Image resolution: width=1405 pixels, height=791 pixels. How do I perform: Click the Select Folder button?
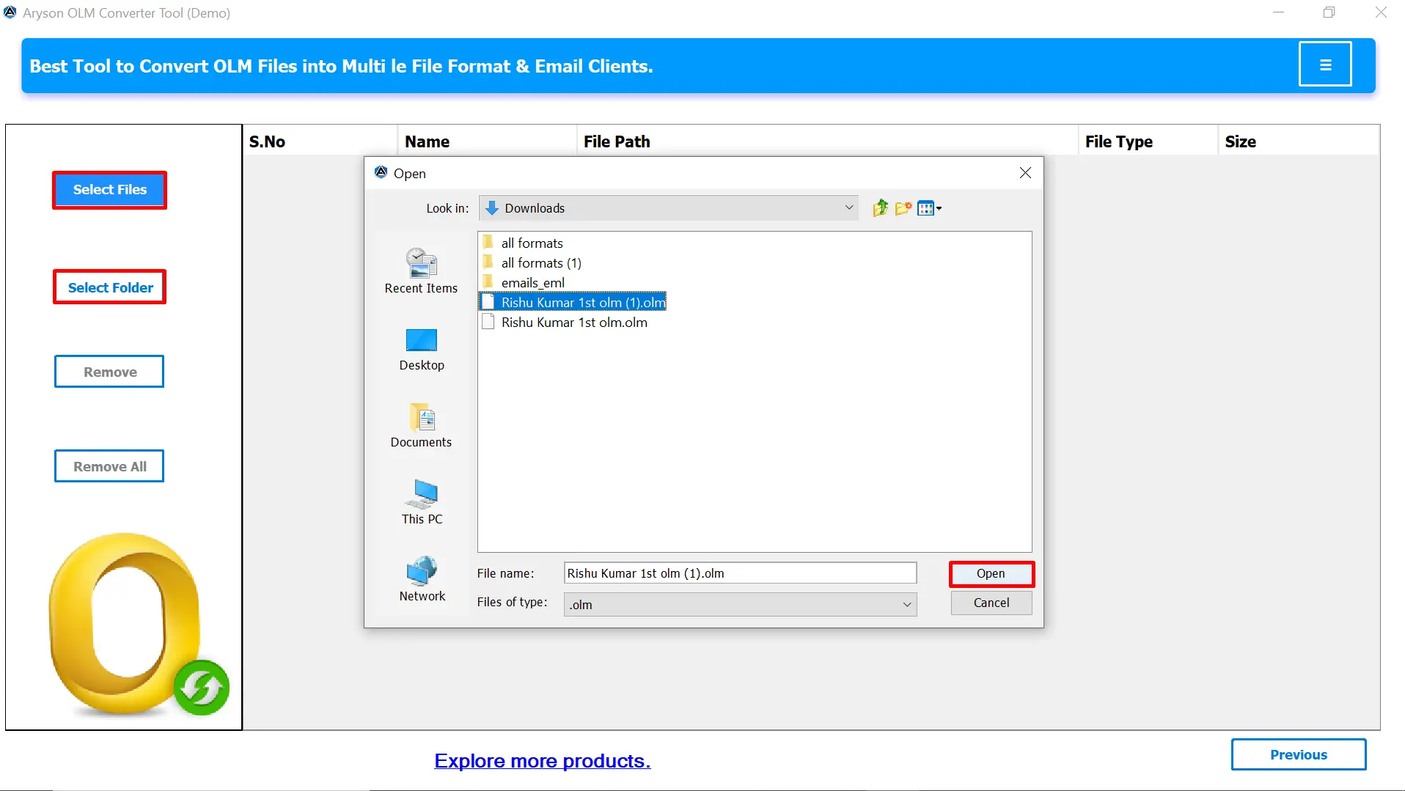tap(109, 287)
